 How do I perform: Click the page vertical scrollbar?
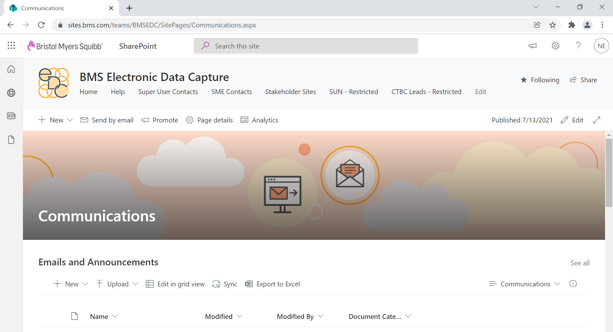pyautogui.click(x=609, y=172)
